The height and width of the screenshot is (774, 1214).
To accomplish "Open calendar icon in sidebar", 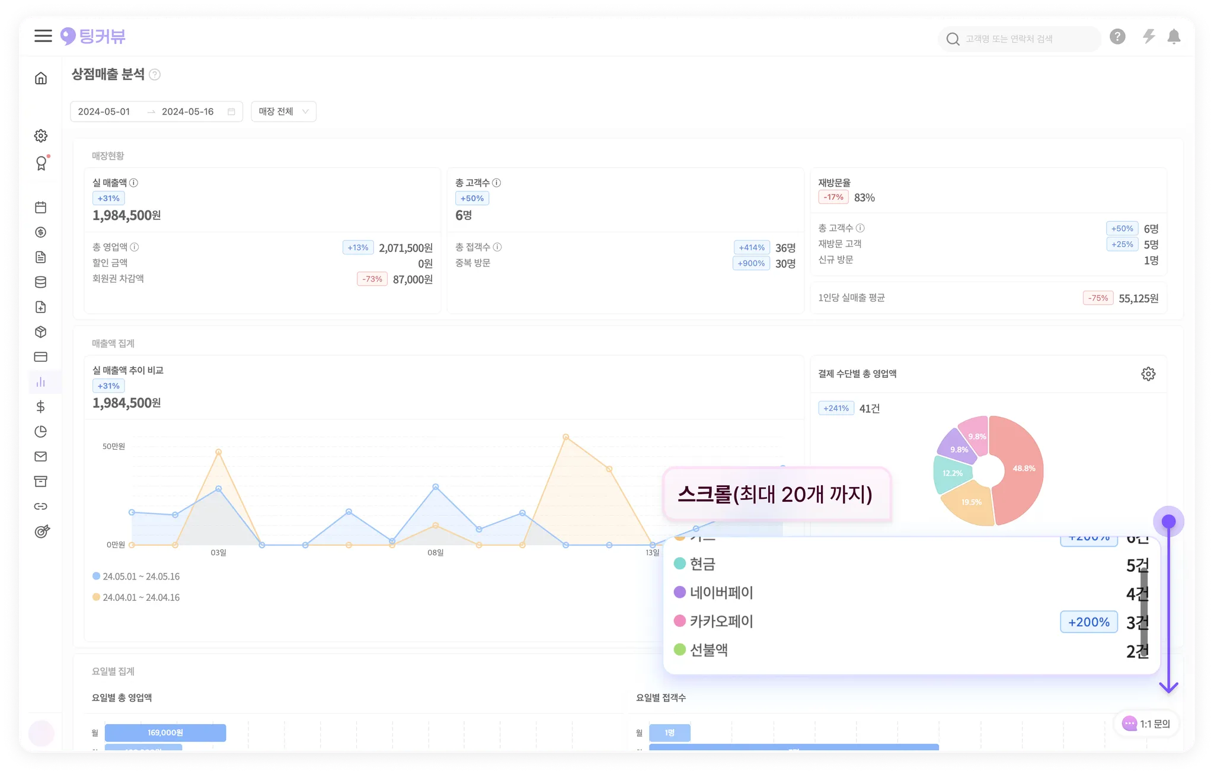I will (x=41, y=208).
